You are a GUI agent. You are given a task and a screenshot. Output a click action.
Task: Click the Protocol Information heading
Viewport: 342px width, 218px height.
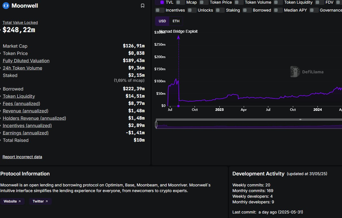(x=25, y=174)
